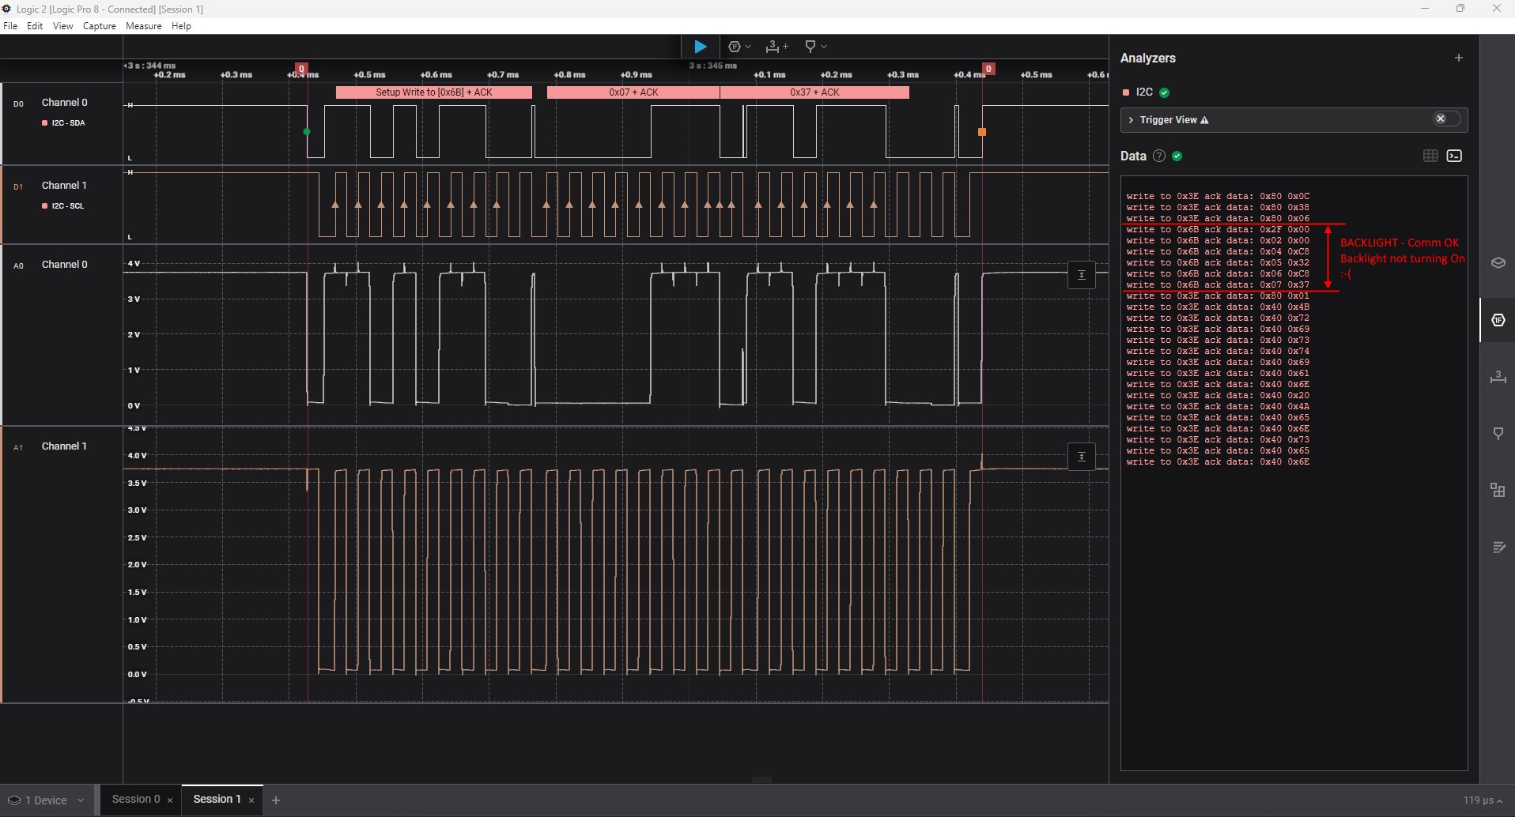Open the Capture menu

(99, 26)
